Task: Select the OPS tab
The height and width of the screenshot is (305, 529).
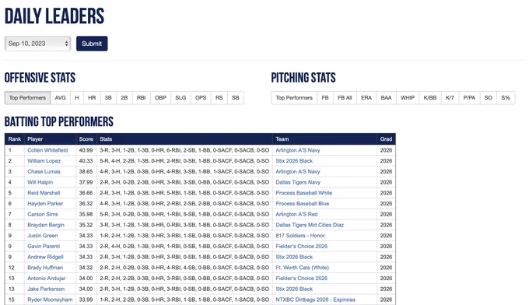Action: pyautogui.click(x=201, y=98)
